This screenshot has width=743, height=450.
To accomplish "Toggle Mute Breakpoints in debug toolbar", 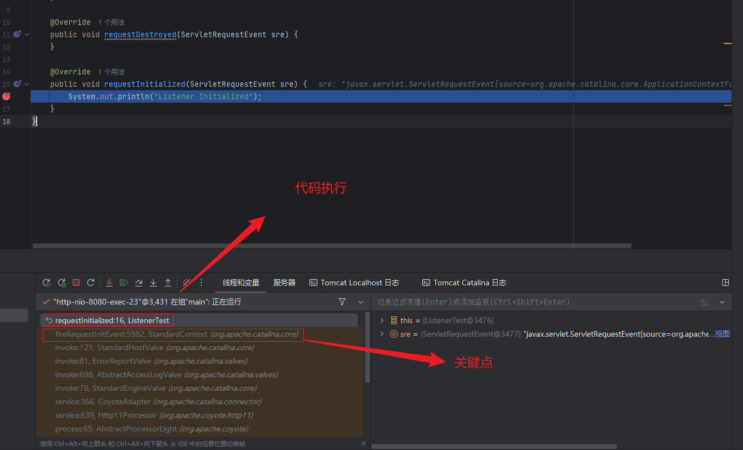I will coord(187,283).
